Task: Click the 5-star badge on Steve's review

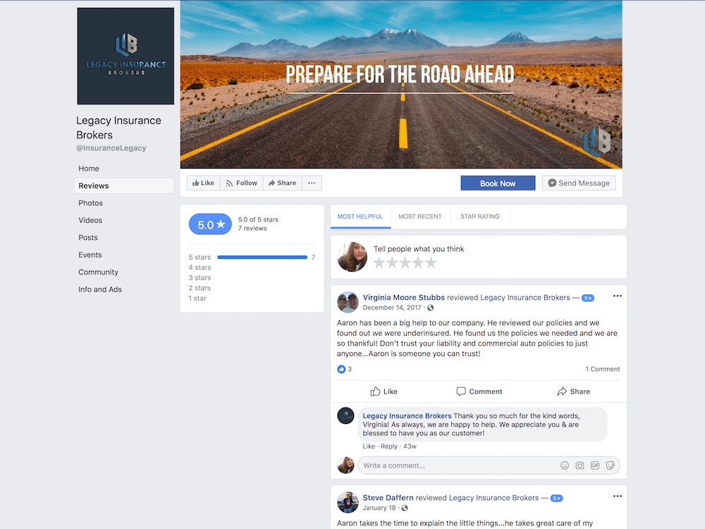Action: tap(556, 498)
